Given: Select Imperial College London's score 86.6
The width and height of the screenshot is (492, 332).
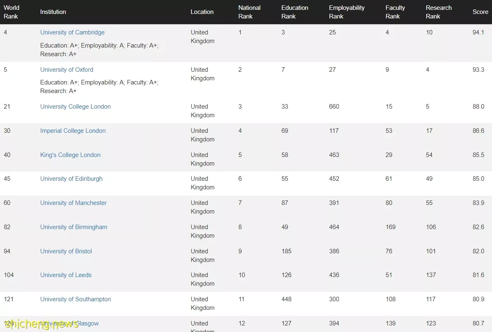Looking at the screenshot, I should pos(478,131).
